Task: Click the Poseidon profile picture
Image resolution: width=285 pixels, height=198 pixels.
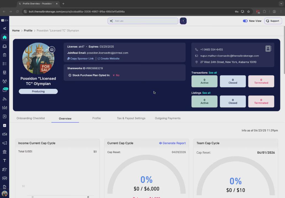Action: (38, 59)
